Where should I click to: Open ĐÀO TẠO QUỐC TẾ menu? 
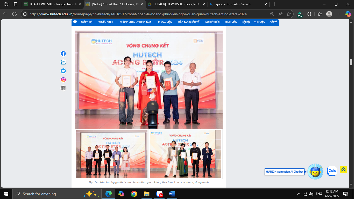(x=189, y=22)
